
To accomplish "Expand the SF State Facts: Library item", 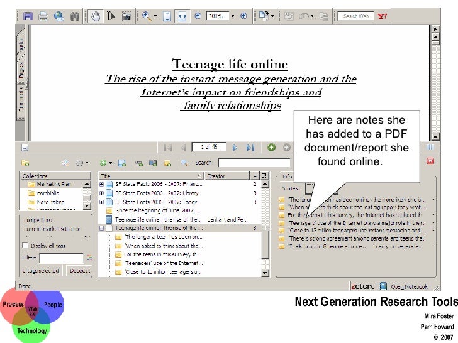I will (102, 193).
